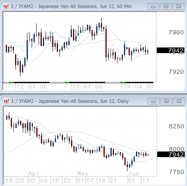
Task: Click current price marker 7942 in 60 Min chart
Action: (170, 50)
